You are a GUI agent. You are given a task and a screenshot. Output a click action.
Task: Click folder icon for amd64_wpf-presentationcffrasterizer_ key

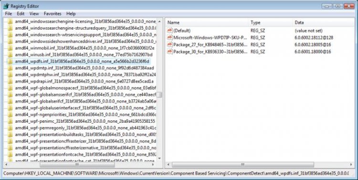[10, 141]
